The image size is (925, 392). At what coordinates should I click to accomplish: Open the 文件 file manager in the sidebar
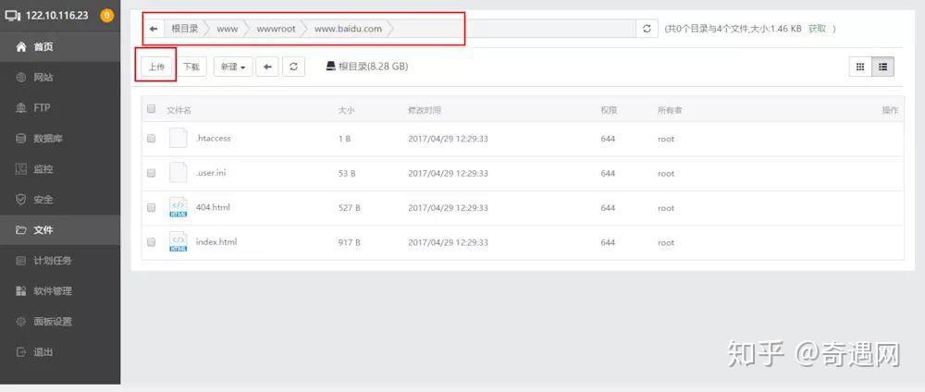point(60,230)
